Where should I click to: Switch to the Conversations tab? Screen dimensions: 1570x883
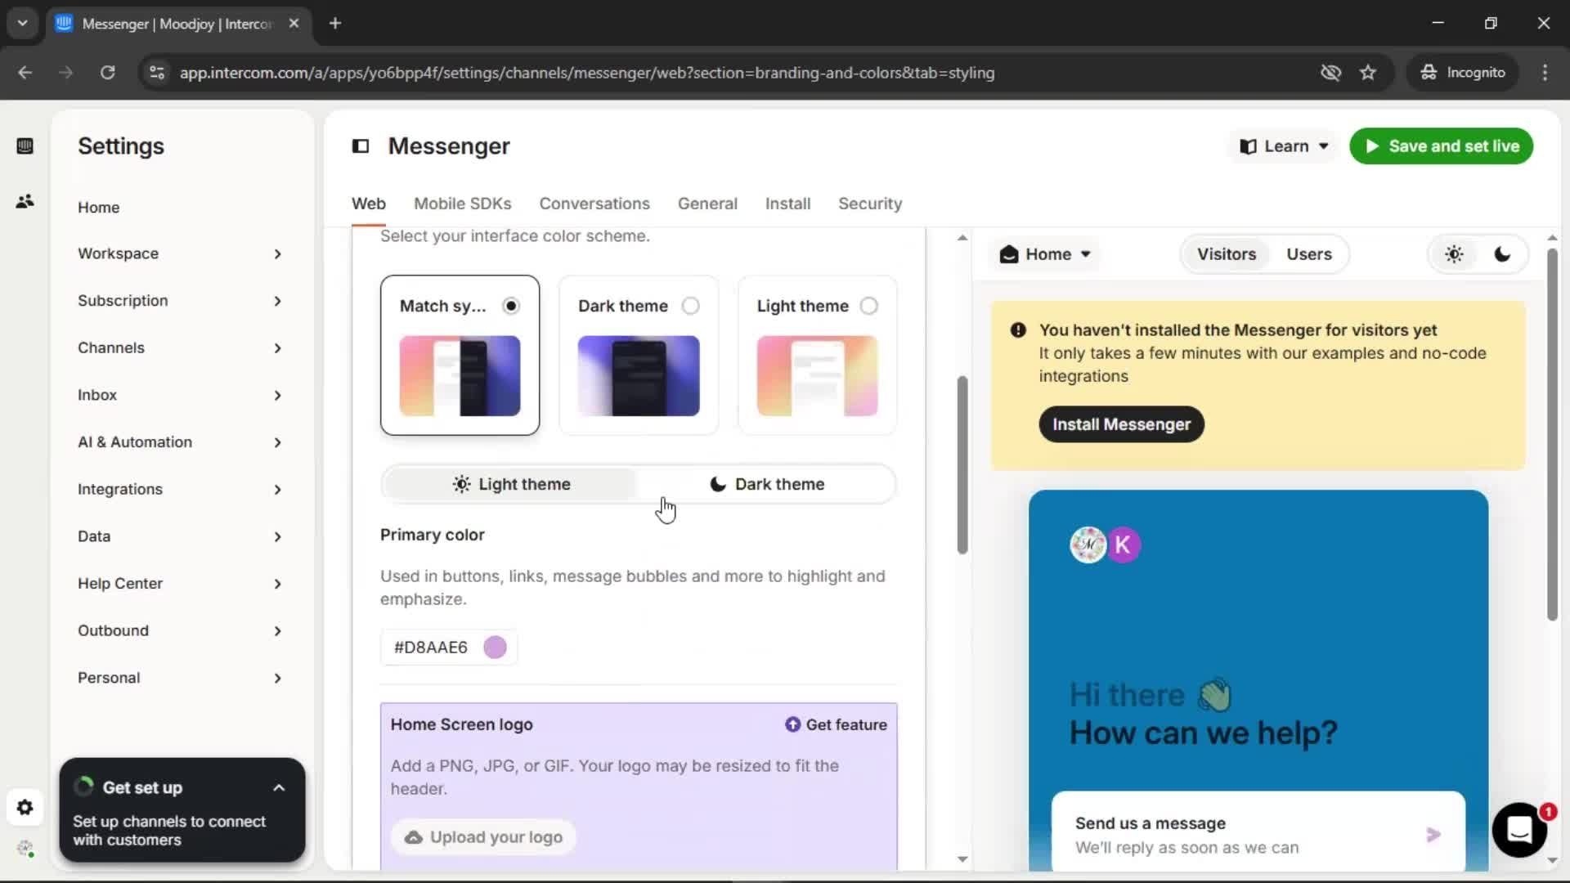[594, 204]
